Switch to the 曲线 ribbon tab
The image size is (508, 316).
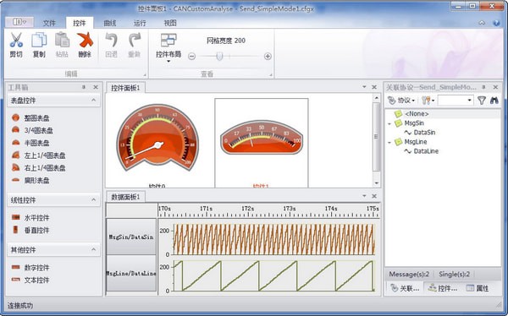pyautogui.click(x=110, y=23)
